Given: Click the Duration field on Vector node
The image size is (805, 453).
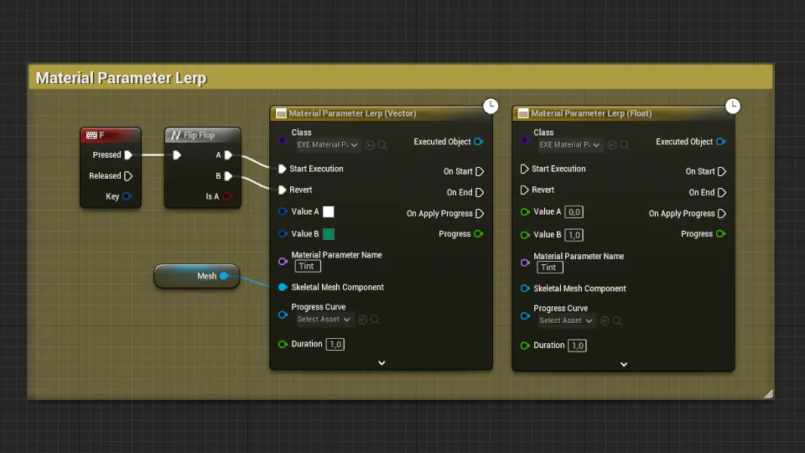Looking at the screenshot, I should [335, 345].
